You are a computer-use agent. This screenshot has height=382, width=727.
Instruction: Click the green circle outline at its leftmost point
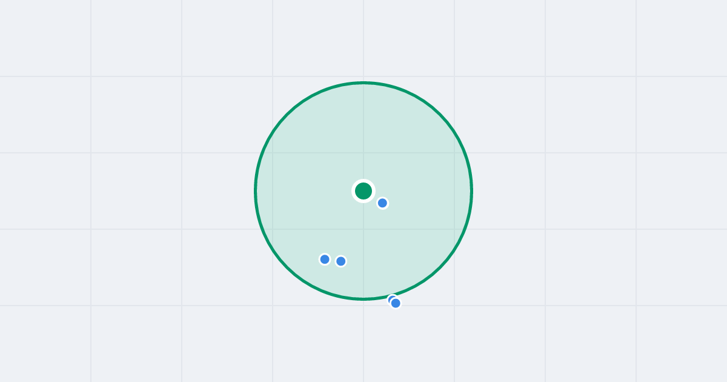pyautogui.click(x=256, y=191)
